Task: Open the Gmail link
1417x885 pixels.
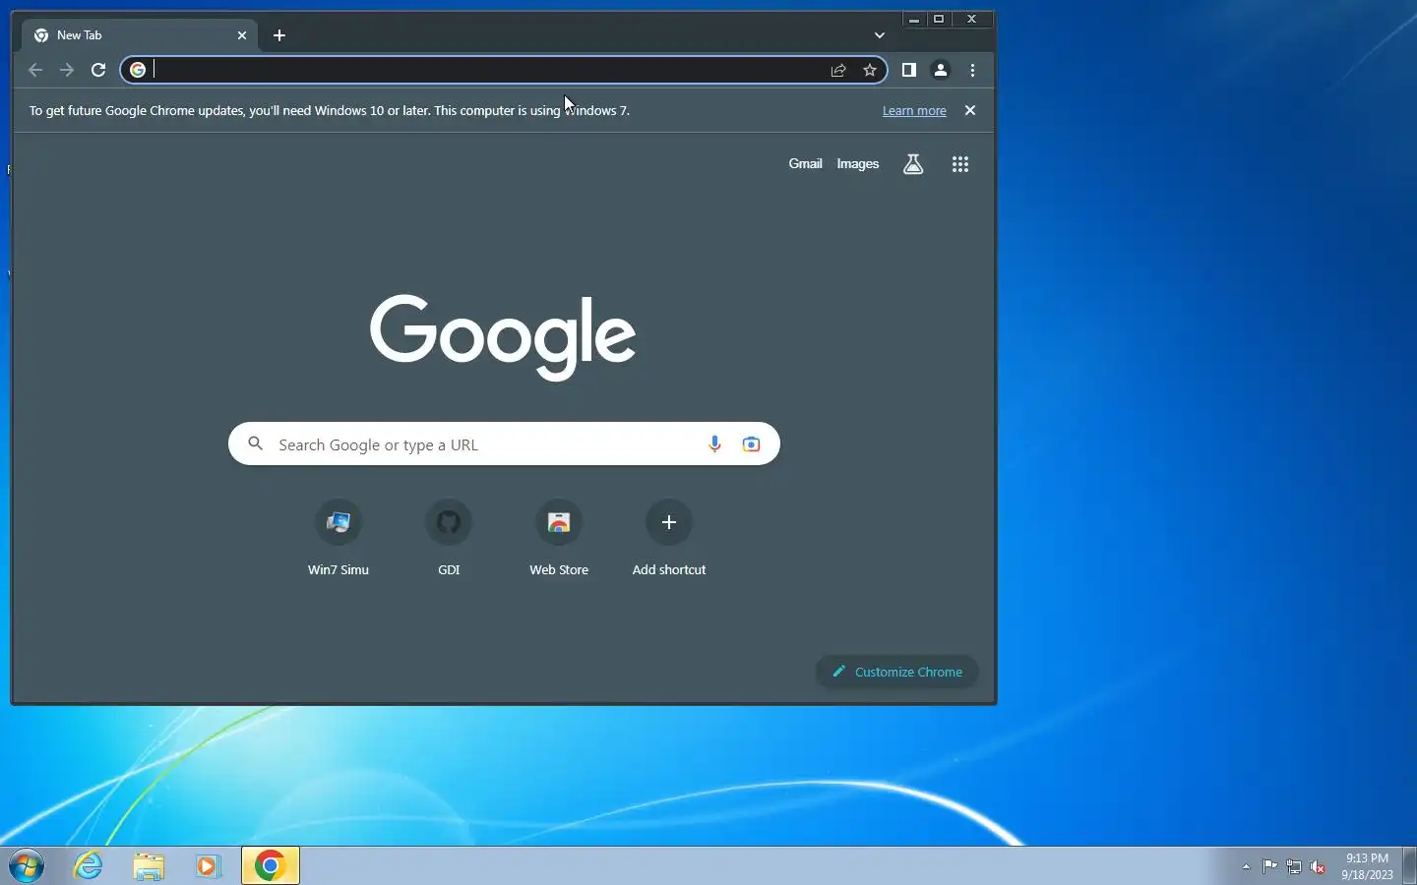Action: (x=805, y=164)
